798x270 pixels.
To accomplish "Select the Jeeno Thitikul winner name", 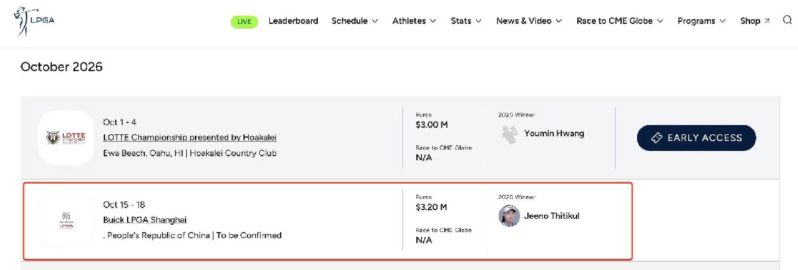I will 551,215.
